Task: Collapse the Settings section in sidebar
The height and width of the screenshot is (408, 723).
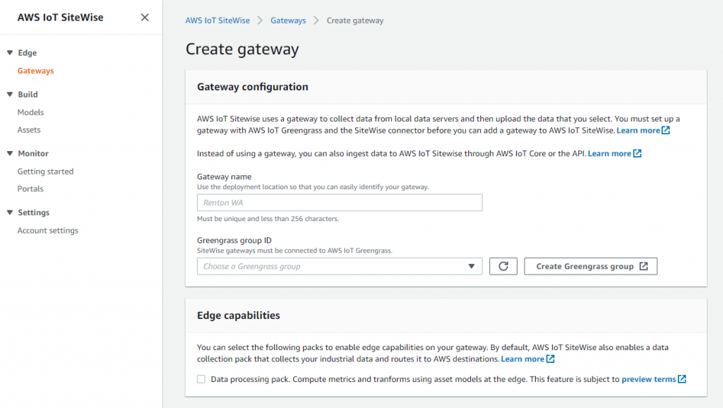Action: pos(10,212)
